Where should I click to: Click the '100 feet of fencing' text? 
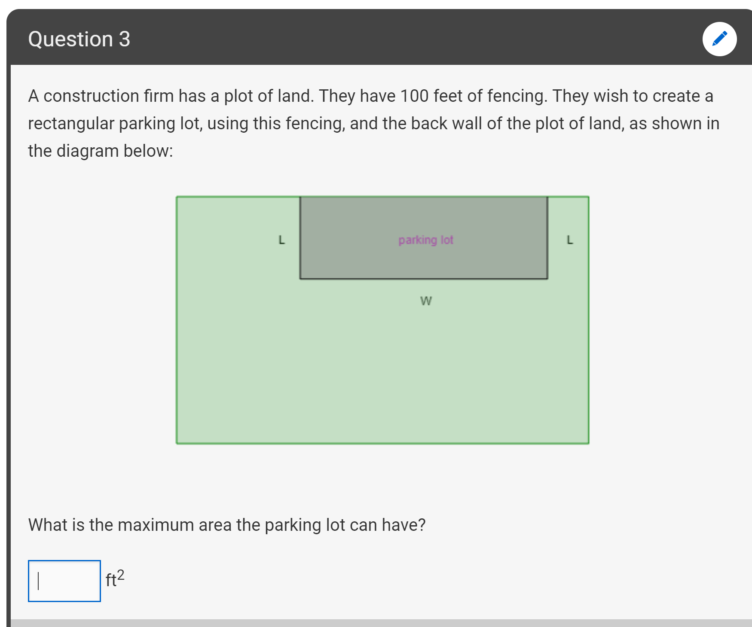(x=474, y=96)
